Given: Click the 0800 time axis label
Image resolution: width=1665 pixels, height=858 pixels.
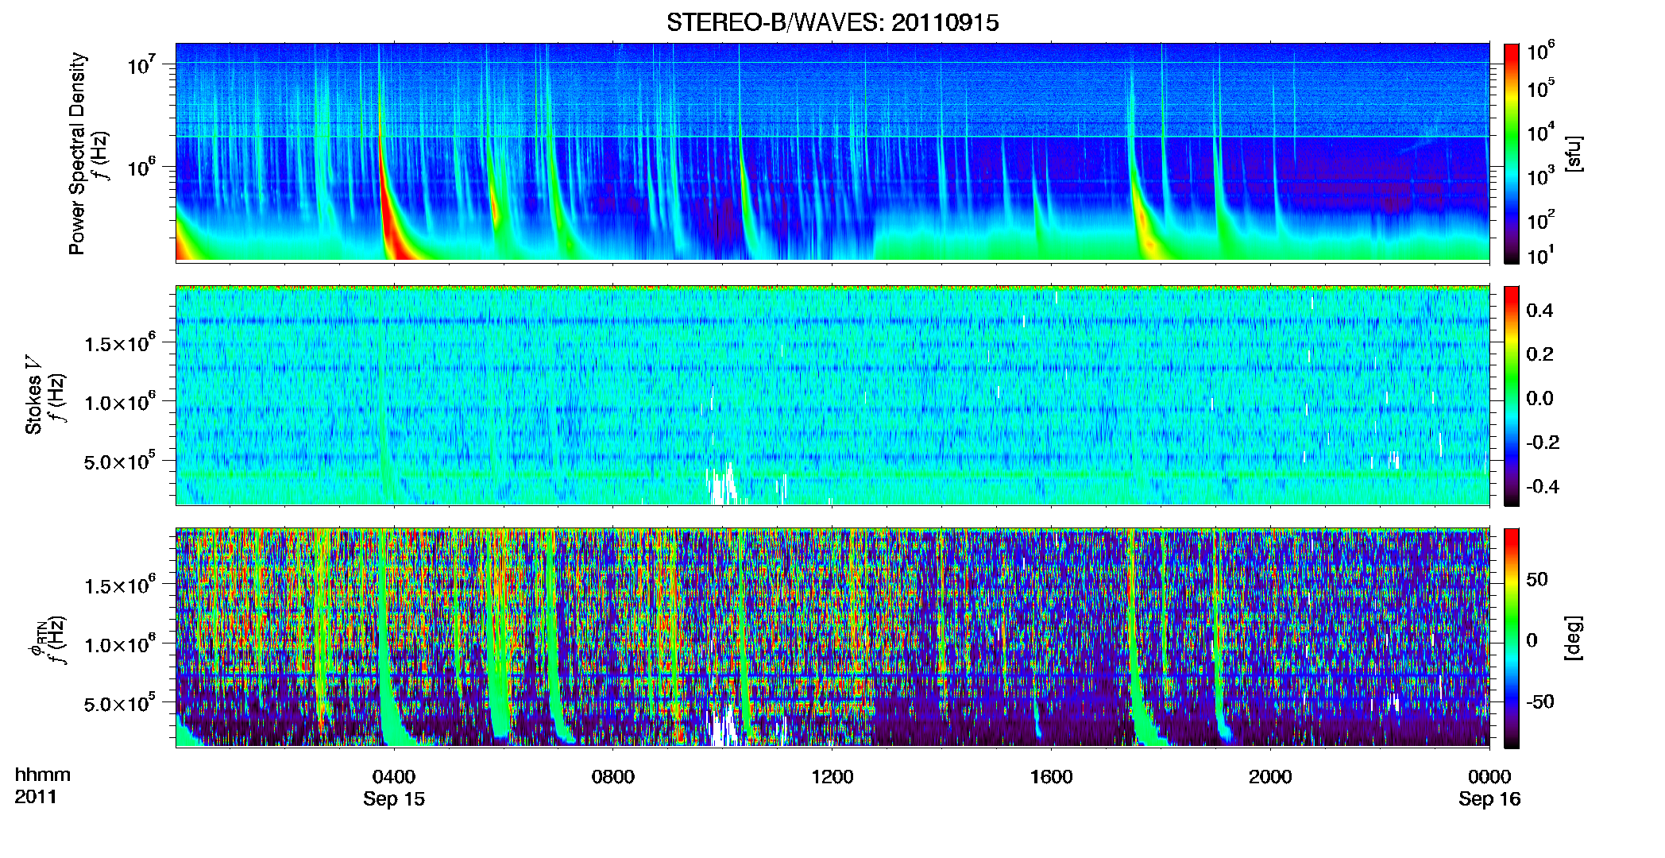Looking at the screenshot, I should click(x=613, y=777).
